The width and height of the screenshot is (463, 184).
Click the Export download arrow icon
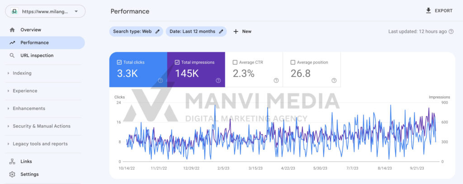coord(429,11)
